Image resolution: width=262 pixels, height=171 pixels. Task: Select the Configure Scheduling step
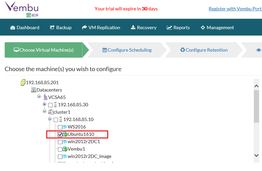pos(127,50)
